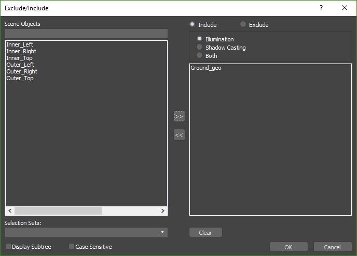Click the << move-left arrow button
Screen dimensions: 357x256
(x=179, y=135)
